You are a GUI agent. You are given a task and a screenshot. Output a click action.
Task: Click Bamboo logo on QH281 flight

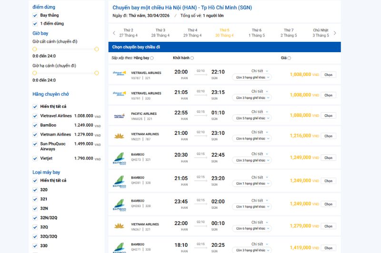120,182
